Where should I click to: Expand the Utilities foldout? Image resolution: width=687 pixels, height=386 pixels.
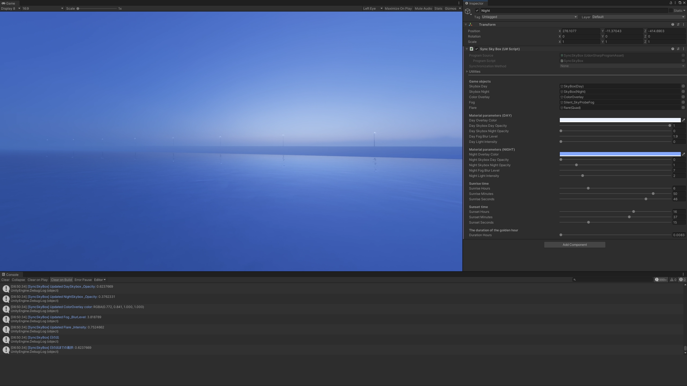pos(467,71)
